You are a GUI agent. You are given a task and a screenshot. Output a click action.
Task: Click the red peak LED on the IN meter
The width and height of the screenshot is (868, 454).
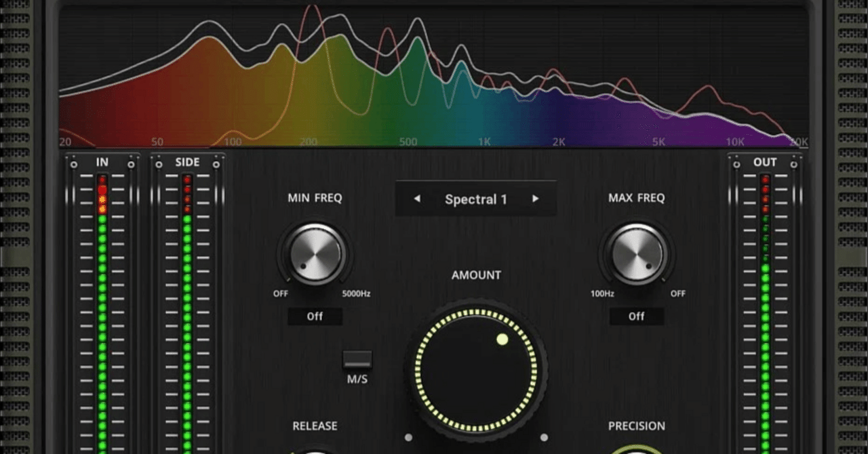(x=102, y=178)
